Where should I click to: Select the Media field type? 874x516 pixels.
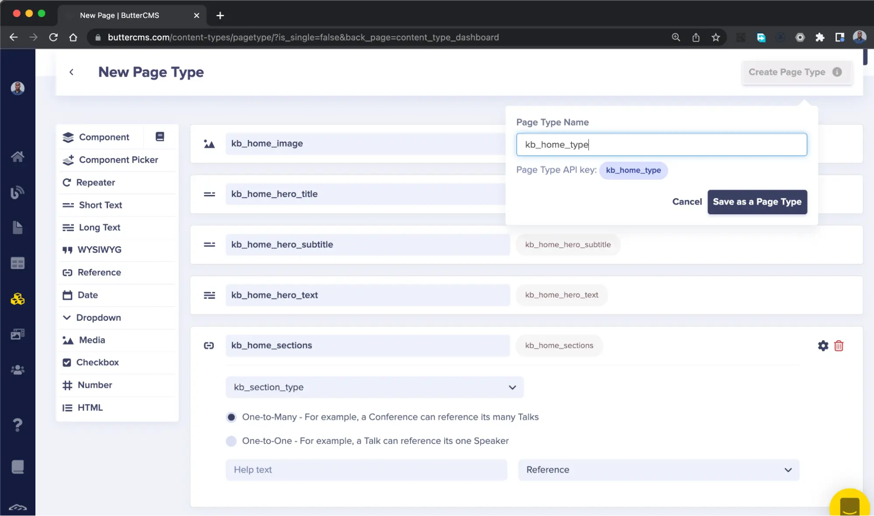click(x=92, y=340)
